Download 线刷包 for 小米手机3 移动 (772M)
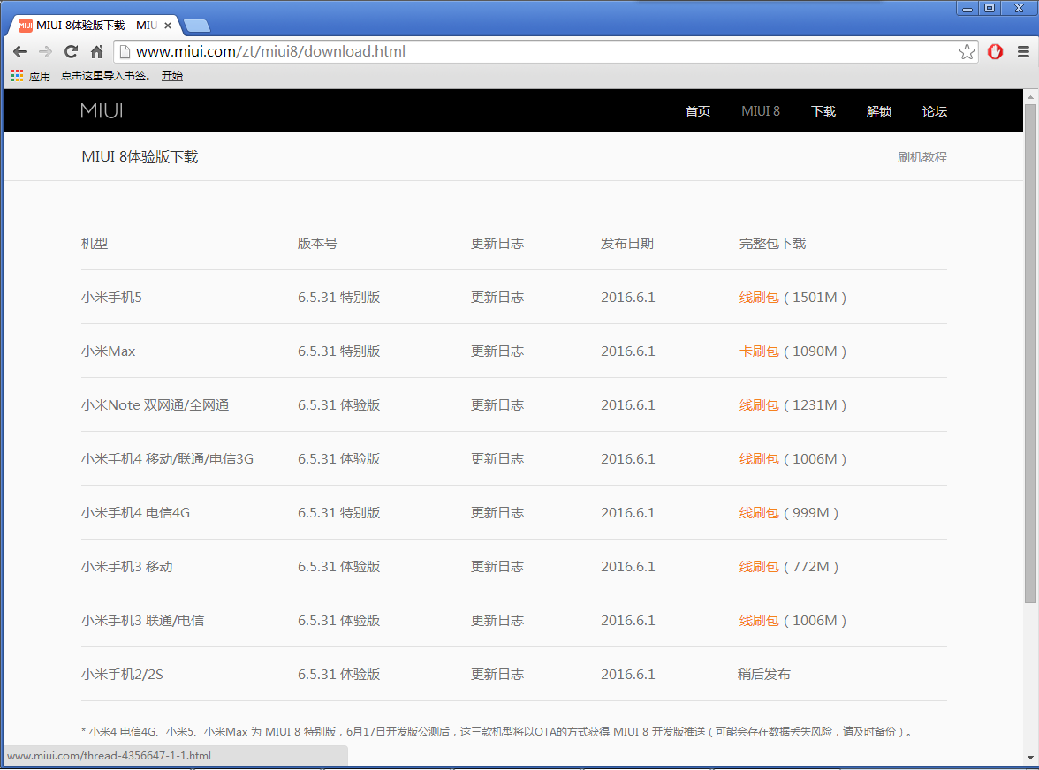The width and height of the screenshot is (1039, 770). (759, 567)
